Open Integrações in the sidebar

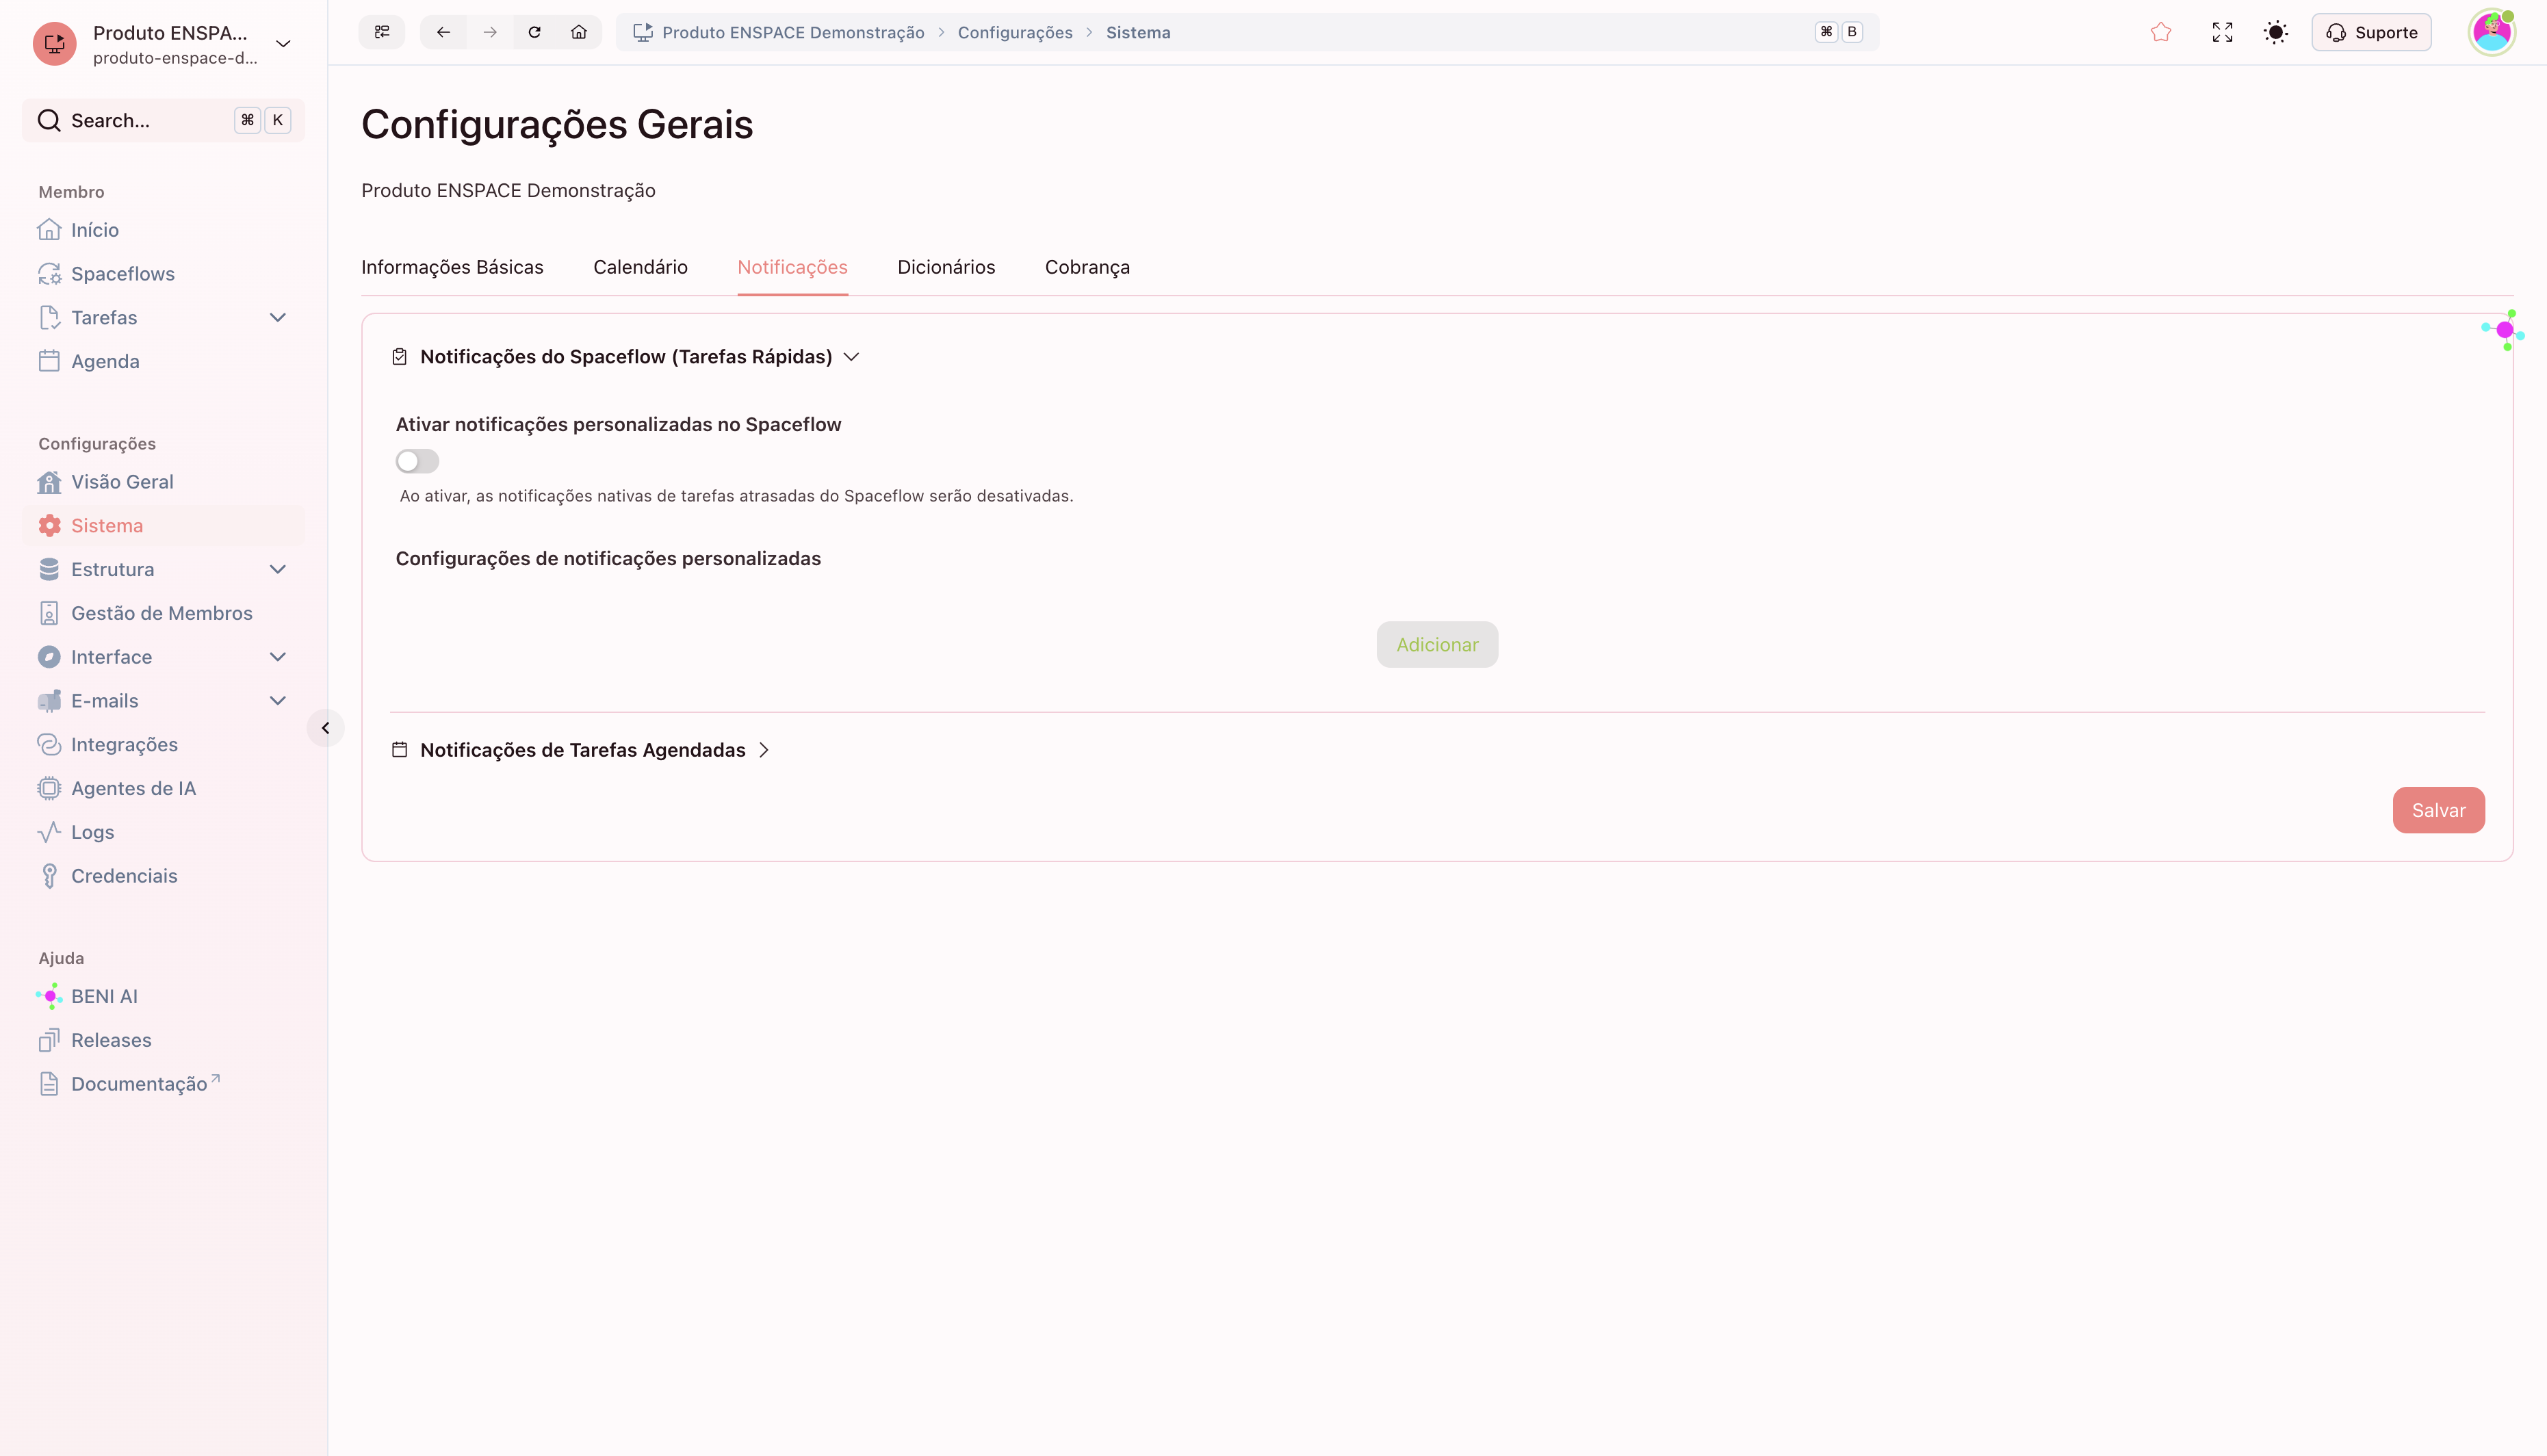point(164,744)
